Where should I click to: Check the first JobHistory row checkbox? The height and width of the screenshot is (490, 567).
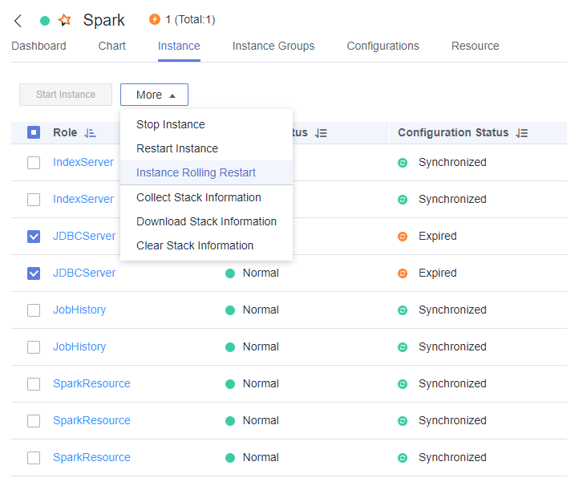point(34,310)
